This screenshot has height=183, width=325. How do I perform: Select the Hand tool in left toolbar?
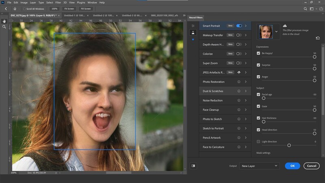[x=4, y=21]
